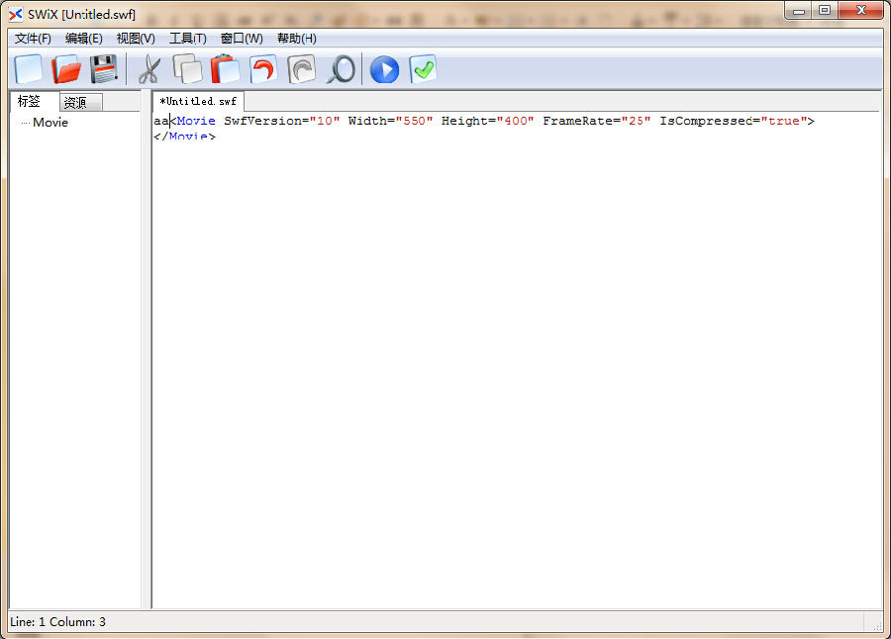
Task: Redo with the gray arrow icon
Action: click(x=301, y=69)
